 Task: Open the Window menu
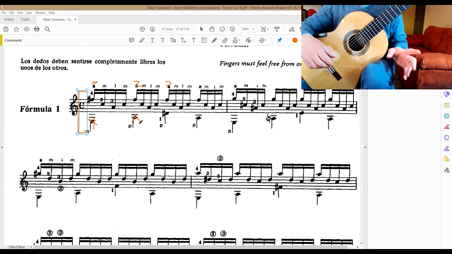tap(40, 13)
